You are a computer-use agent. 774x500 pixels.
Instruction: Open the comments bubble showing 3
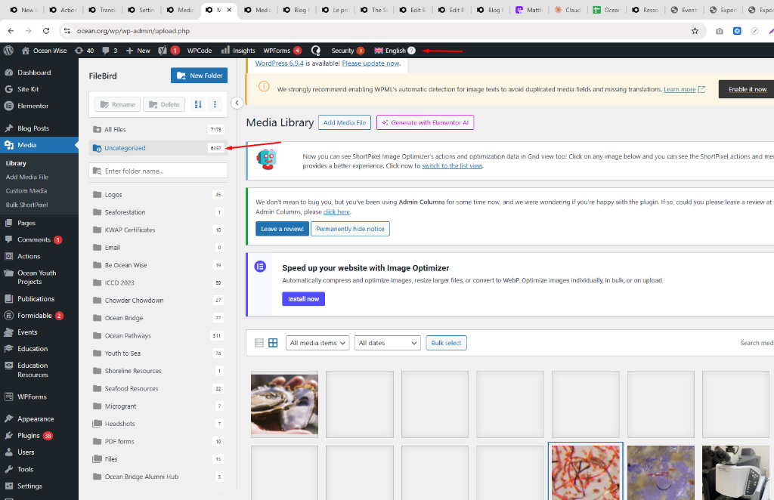tap(110, 51)
